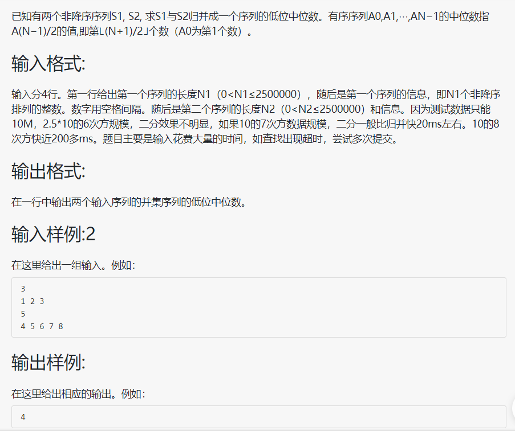
Task: Click the heading 输入格式:
Action: click(48, 63)
